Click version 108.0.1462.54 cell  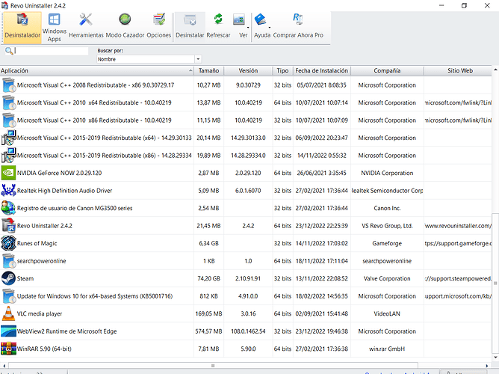(x=248, y=331)
